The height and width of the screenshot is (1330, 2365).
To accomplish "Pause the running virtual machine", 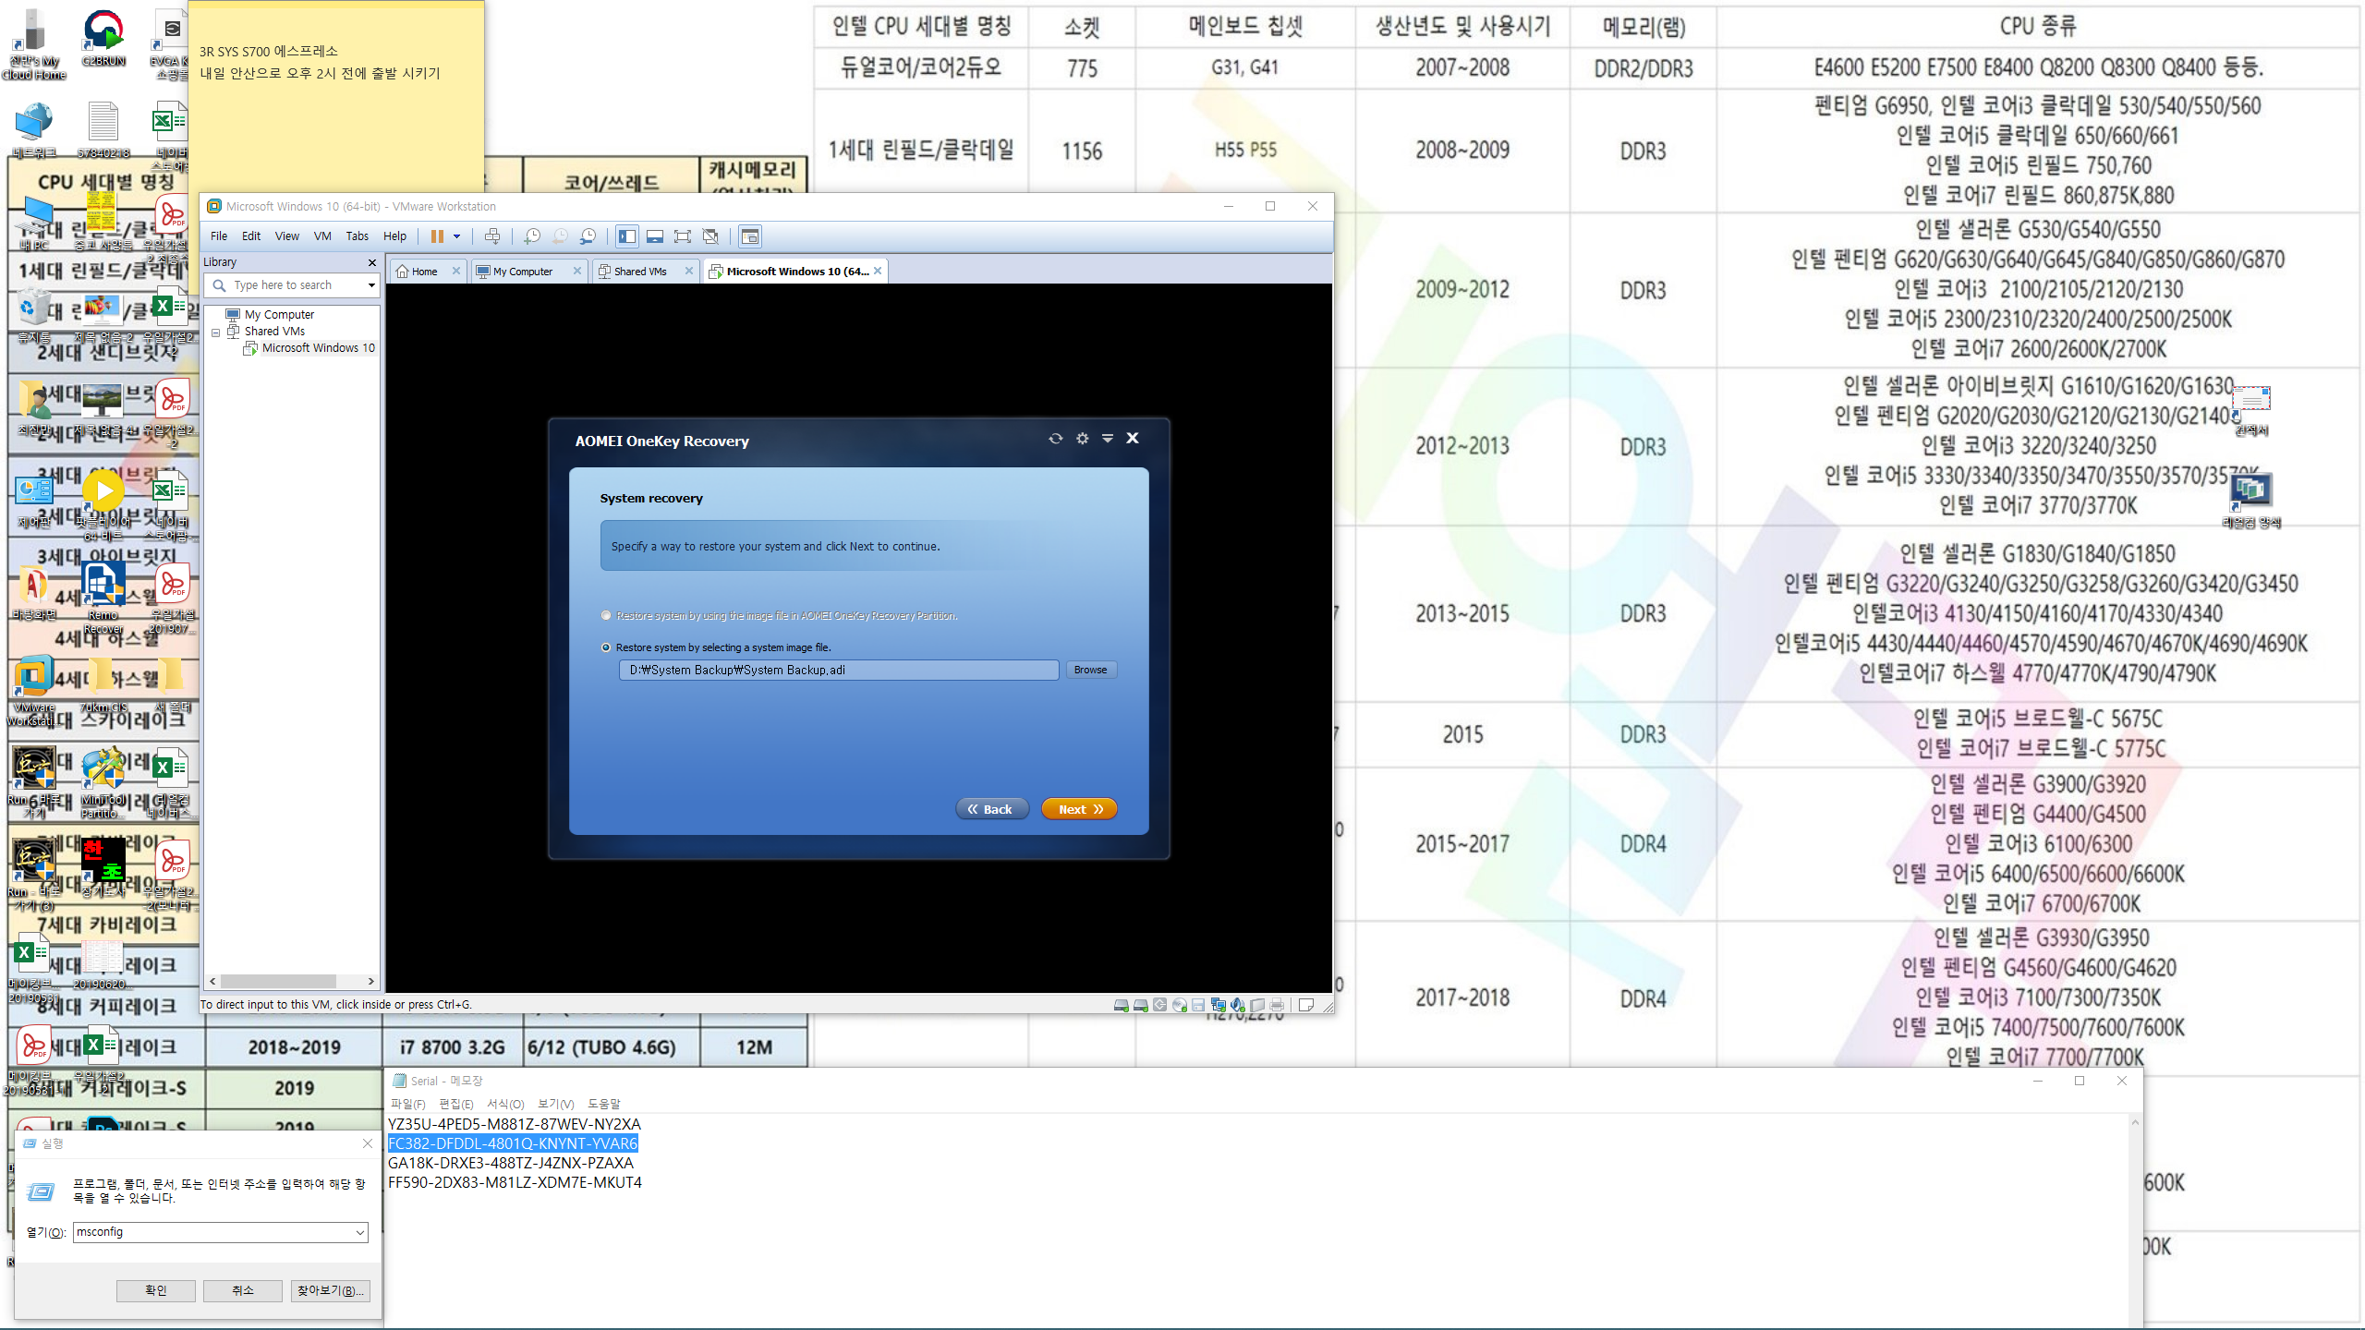I will [437, 236].
